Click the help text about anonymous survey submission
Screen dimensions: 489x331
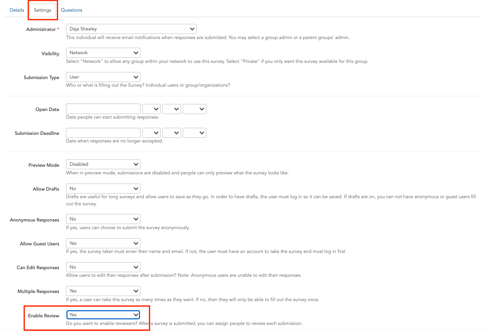coord(128,228)
